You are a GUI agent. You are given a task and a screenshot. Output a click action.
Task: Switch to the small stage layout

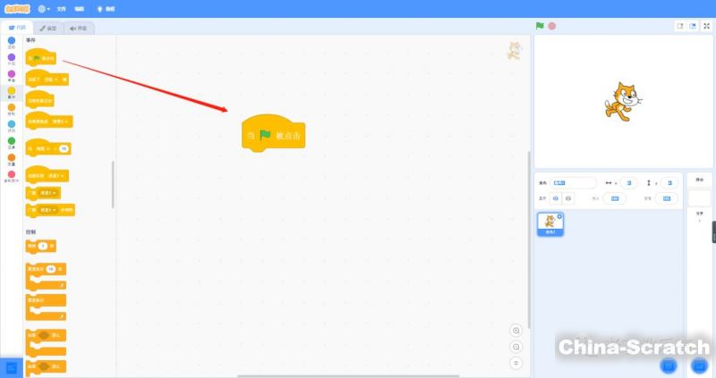coord(679,26)
